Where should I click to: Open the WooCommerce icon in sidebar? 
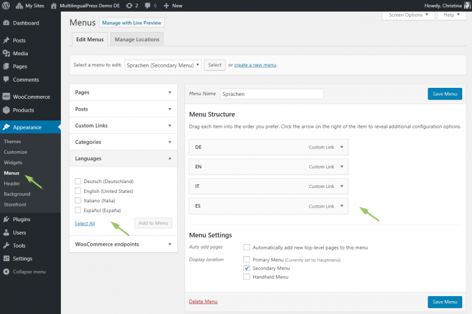coord(6,97)
